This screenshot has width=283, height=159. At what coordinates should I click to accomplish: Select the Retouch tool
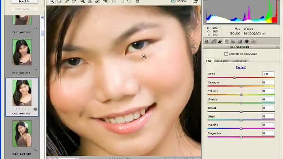click(97, 1)
